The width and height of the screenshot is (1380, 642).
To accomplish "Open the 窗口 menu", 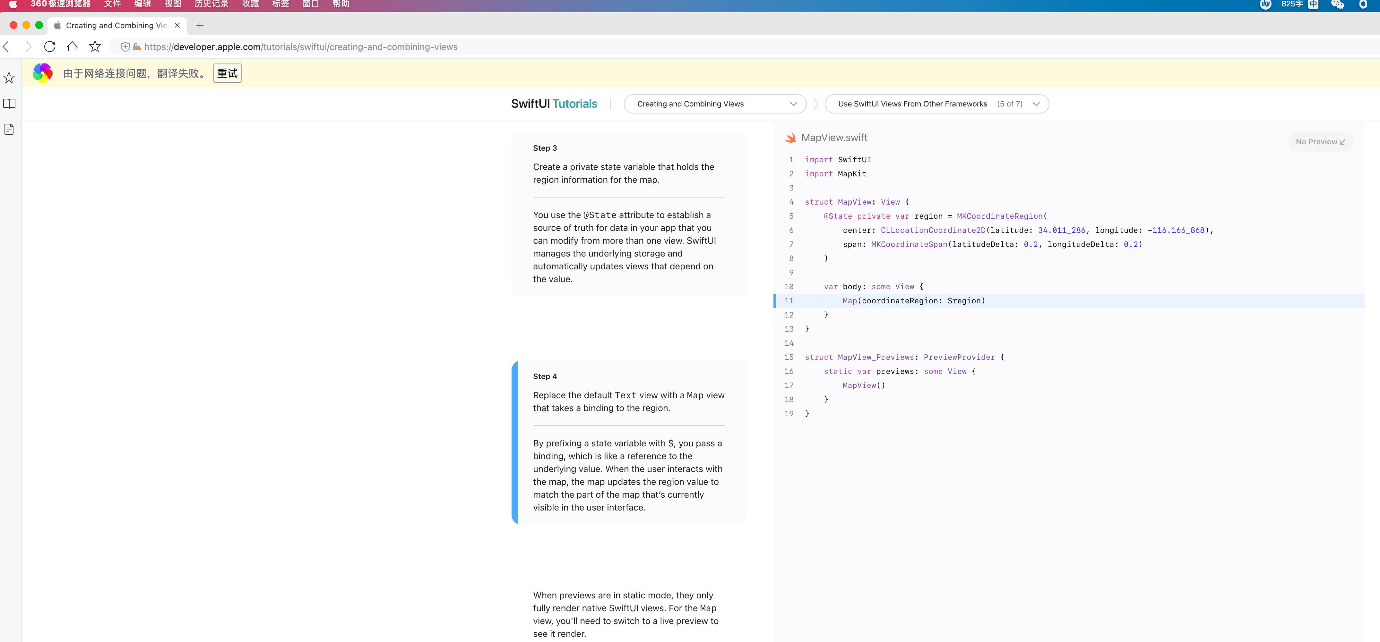I will (x=311, y=4).
